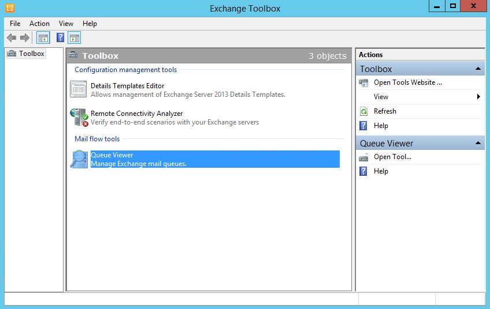The width and height of the screenshot is (490, 309).
Task: Click the Details Templates Editor icon
Action: coord(79,89)
